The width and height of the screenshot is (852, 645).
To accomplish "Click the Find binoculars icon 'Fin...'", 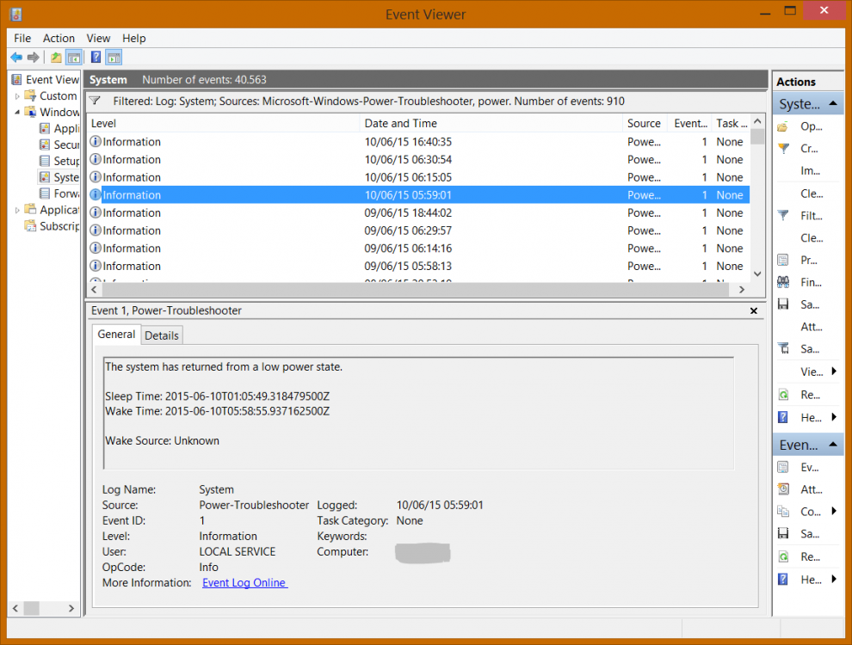I will (783, 282).
